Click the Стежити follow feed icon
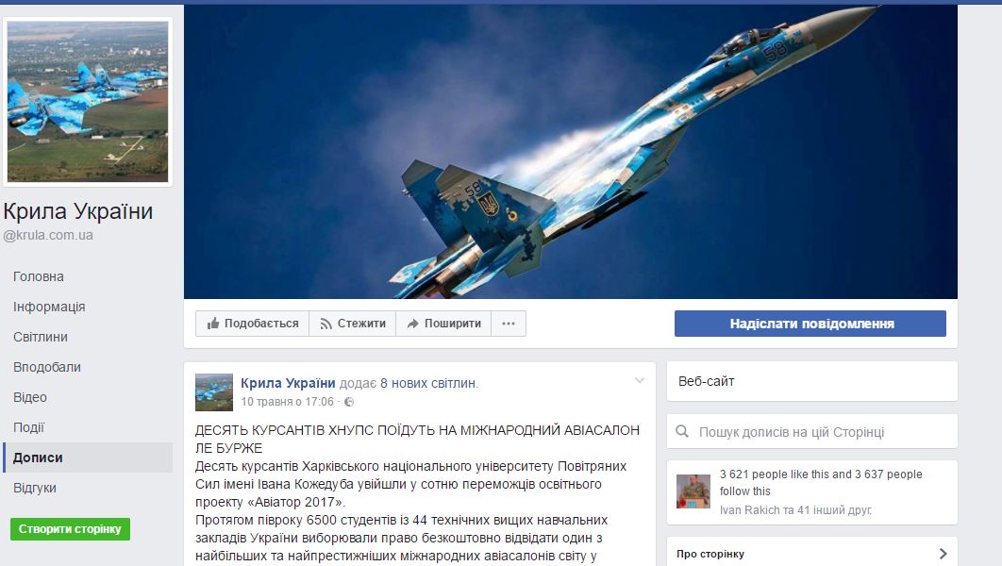The width and height of the screenshot is (1002, 566). (x=326, y=324)
